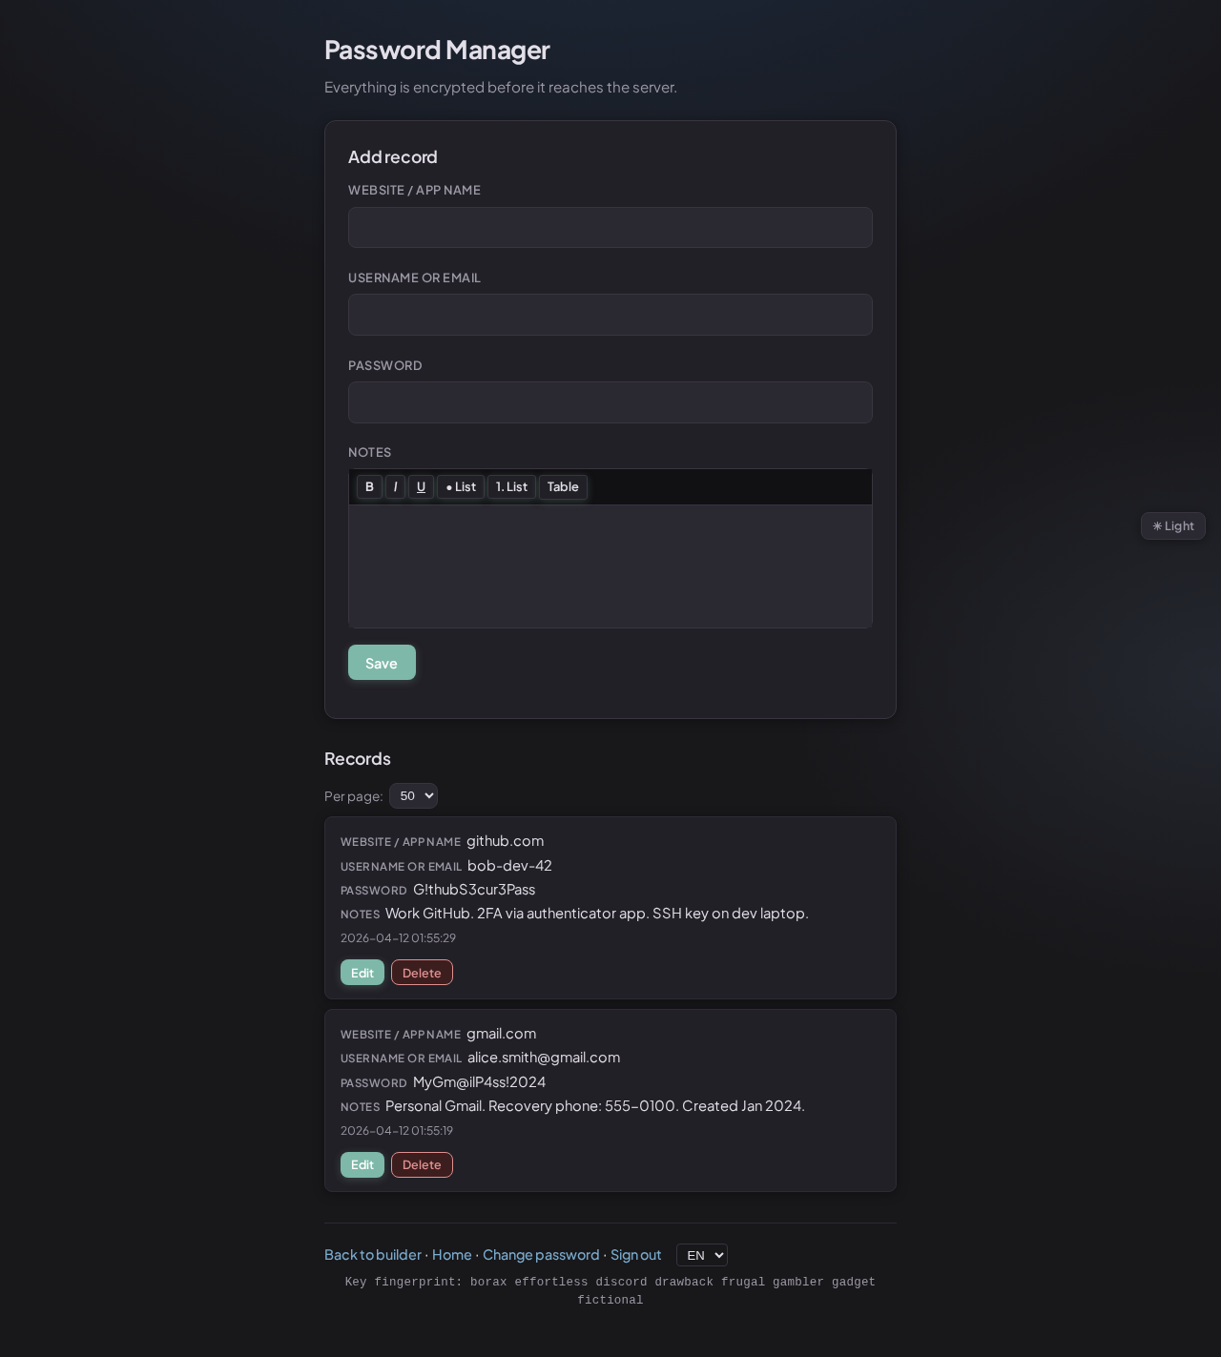Switch to Light theme
Screen dimensions: 1221x1357
[x=1172, y=526]
